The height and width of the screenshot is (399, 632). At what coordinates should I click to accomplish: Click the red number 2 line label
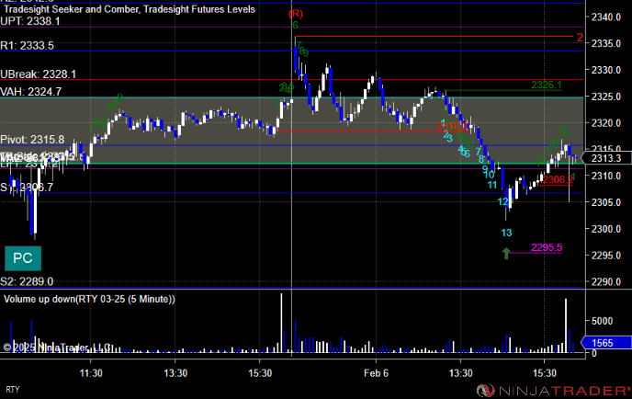click(580, 37)
